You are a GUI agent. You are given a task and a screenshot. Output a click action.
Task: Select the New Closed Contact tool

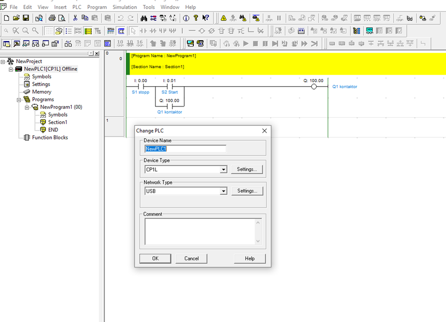click(152, 30)
